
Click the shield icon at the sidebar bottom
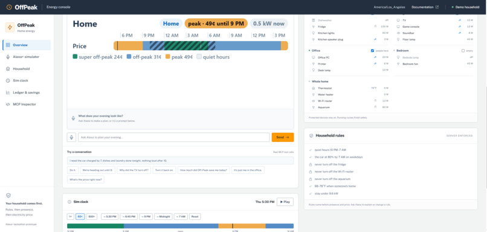coord(8,195)
